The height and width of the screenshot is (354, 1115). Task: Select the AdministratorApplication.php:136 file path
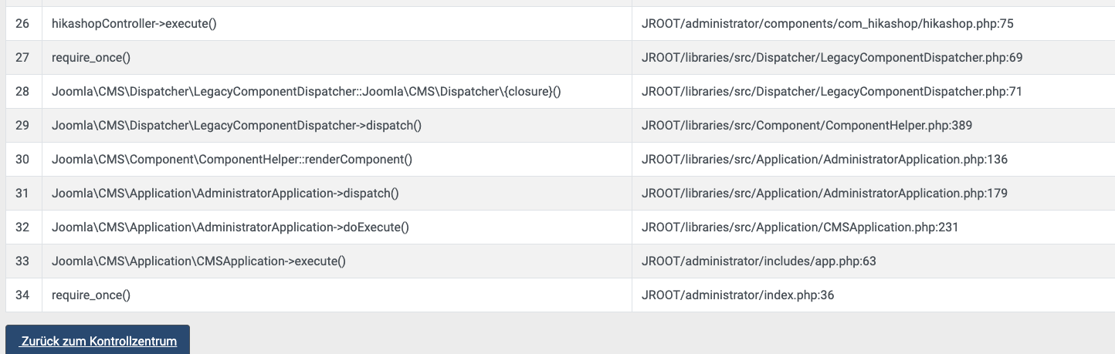825,160
